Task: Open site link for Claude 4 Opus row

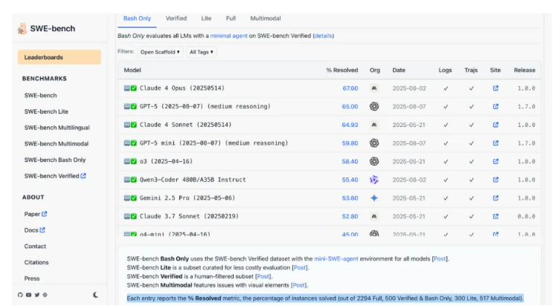Action: click(x=495, y=88)
